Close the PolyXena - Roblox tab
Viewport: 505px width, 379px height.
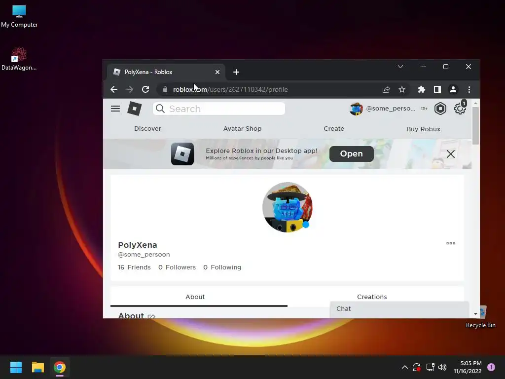click(x=217, y=72)
